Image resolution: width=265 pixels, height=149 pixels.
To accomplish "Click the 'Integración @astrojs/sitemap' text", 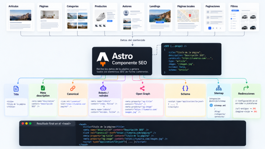I will (217, 100).
